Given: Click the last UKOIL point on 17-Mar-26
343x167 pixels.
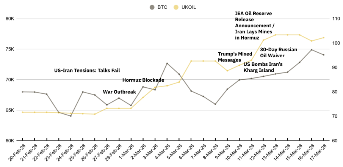Looking at the screenshot, I should (324, 38).
